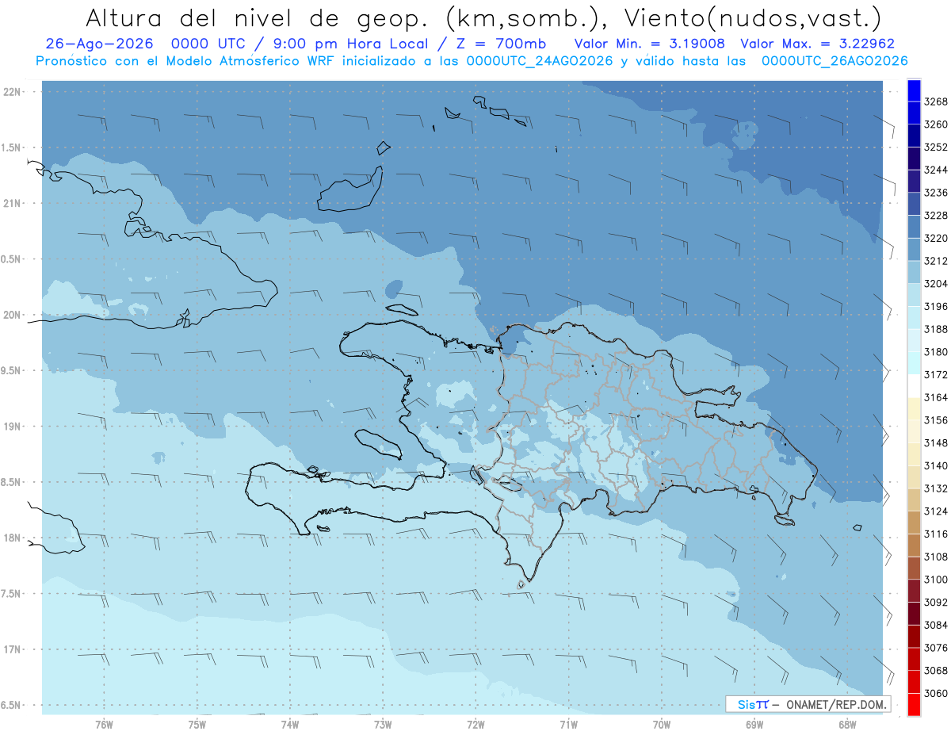This screenshot has height=735, width=951.
Task: Click the colorbar value "3148"
Action: (936, 442)
